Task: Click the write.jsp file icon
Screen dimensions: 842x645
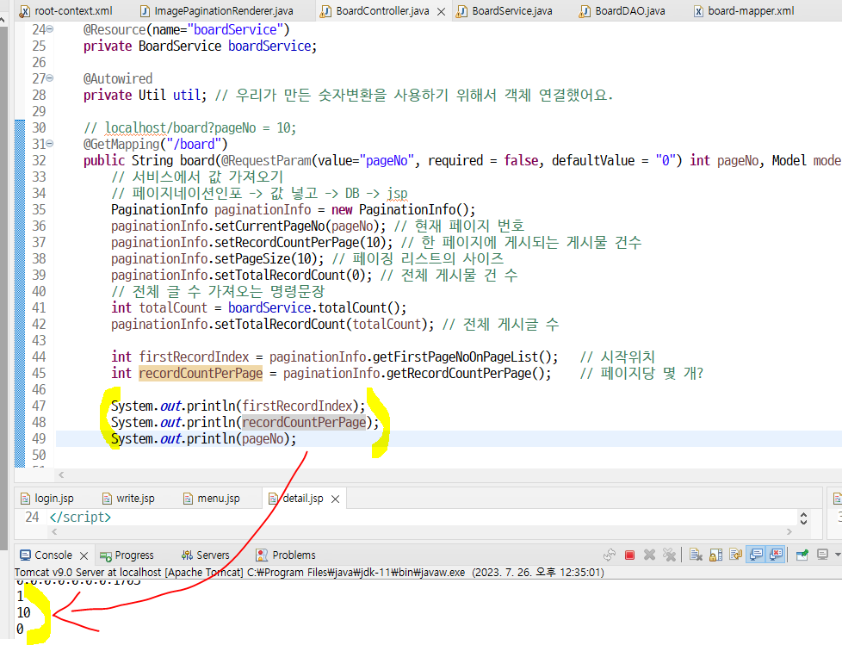Action: 107,499
